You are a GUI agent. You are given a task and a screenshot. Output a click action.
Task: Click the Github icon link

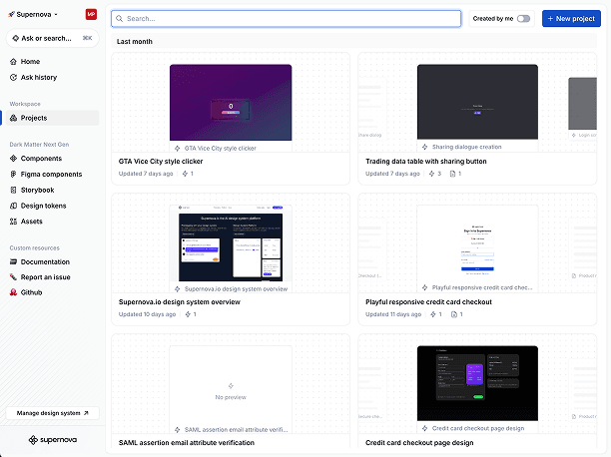12,292
